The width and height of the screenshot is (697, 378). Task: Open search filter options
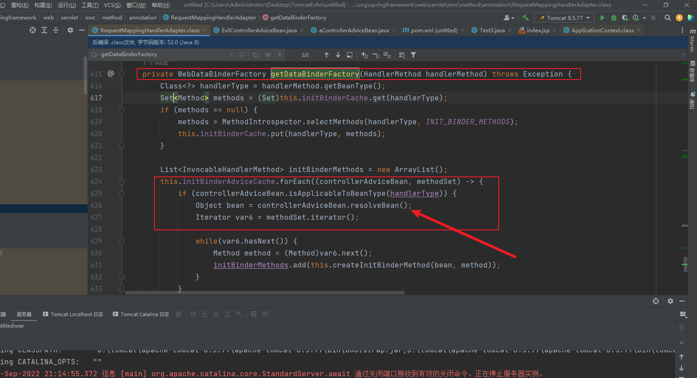(x=413, y=55)
